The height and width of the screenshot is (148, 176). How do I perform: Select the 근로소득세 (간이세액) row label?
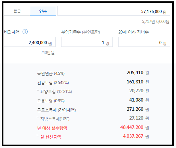pyautogui.click(x=56, y=110)
